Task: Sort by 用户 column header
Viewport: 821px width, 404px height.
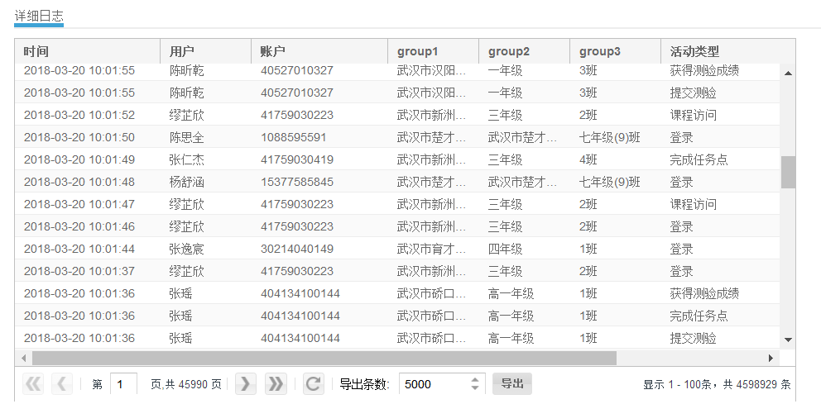Action: tap(206, 51)
